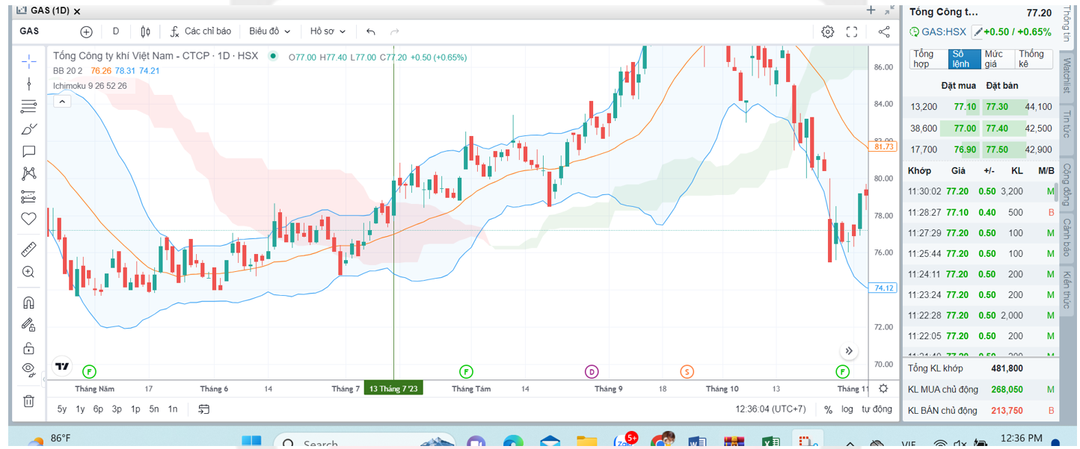Select the text annotation tool
The height and width of the screenshot is (449, 1080).
click(x=28, y=152)
